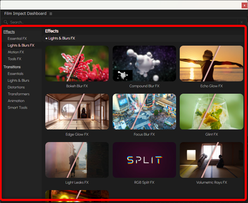Choose the Glint FX effect thumbnail

[211, 112]
